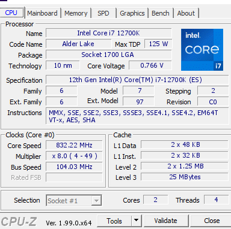The height and width of the screenshot is (229, 231).
Task: Select the instructions list MMX, SSE text
Action: point(137,116)
